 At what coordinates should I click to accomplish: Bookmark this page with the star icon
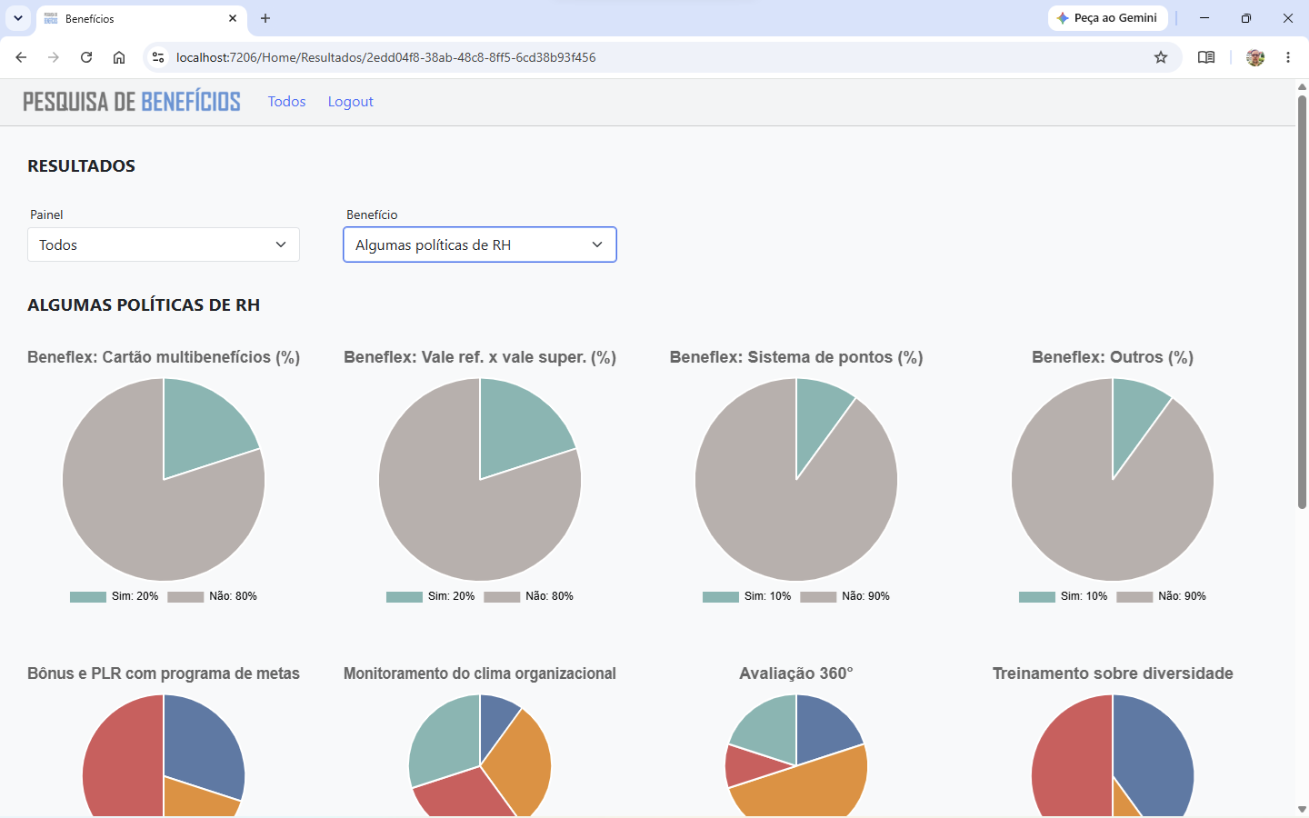pyautogui.click(x=1161, y=57)
